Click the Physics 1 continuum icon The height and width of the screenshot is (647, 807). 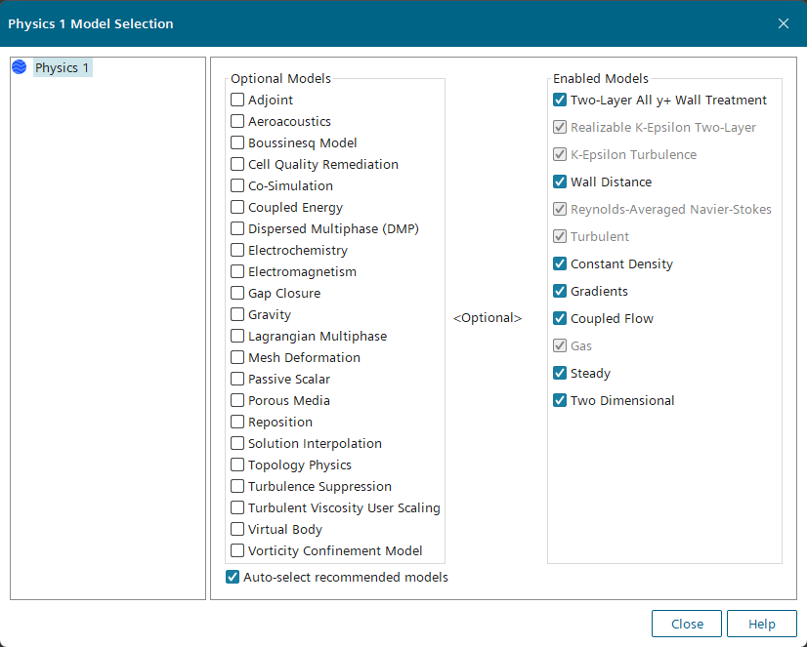click(20, 68)
